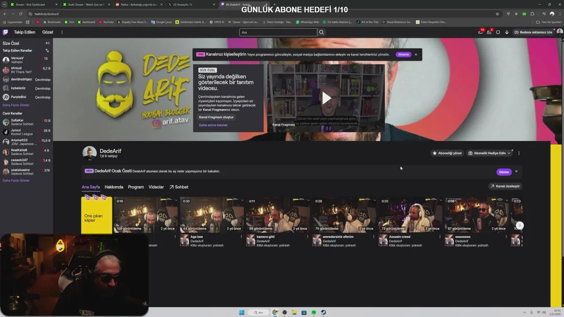This screenshot has width=564, height=317.
Task: Select the Hakkında channel tab
Action: 114,187
